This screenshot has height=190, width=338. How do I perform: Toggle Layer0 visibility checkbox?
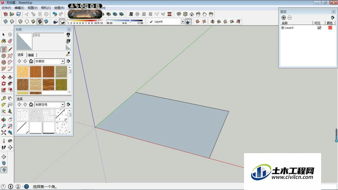319,28
